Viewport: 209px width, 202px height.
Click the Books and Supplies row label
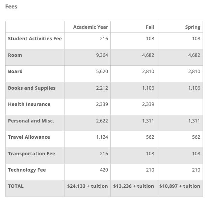click(32, 88)
